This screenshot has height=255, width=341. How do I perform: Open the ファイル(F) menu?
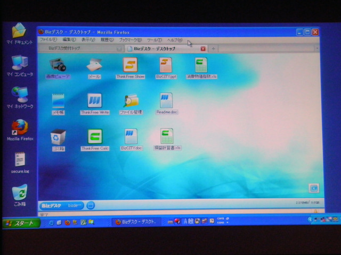[x=48, y=39]
